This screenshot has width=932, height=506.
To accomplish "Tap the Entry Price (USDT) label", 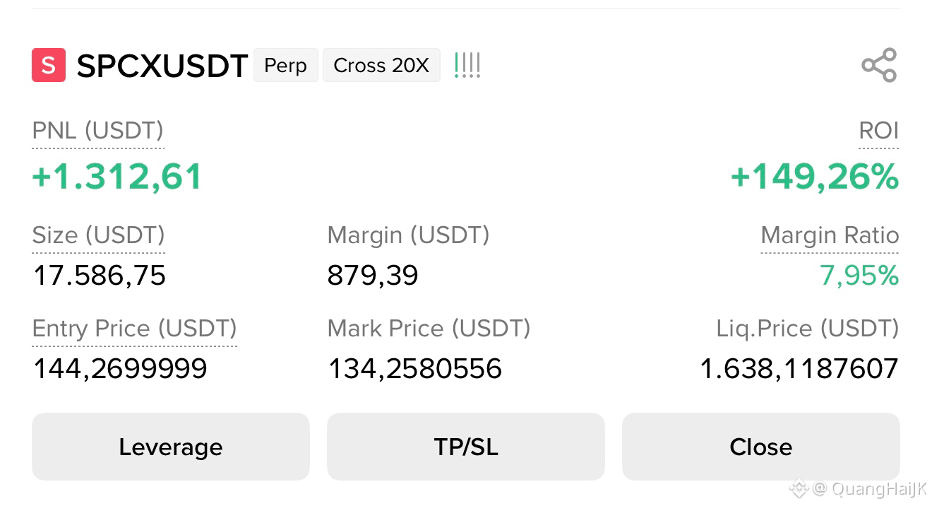I will tap(135, 329).
